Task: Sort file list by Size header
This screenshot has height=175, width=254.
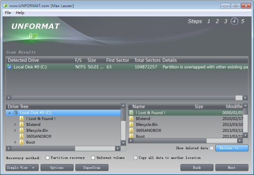Action: click(199, 107)
